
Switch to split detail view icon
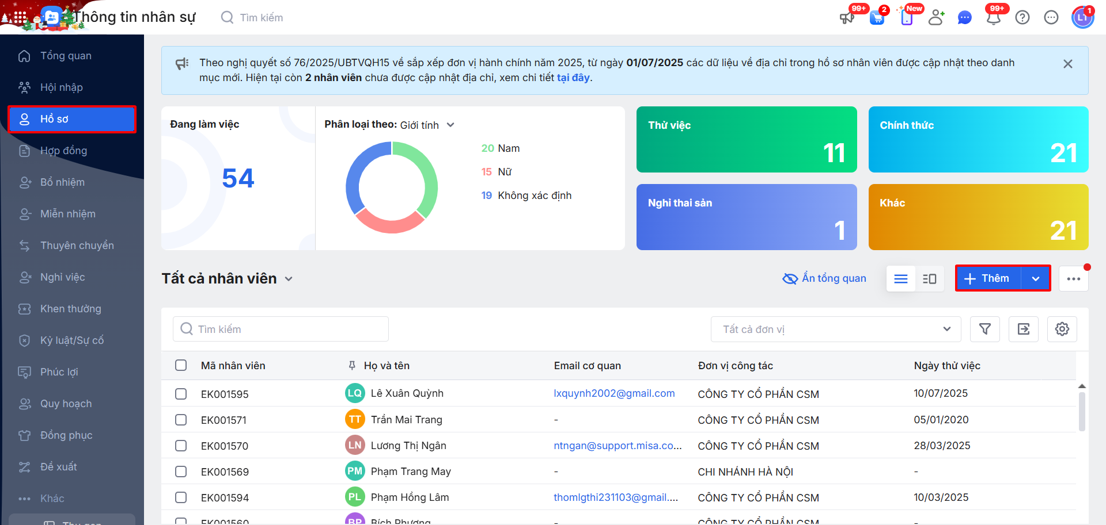click(929, 279)
